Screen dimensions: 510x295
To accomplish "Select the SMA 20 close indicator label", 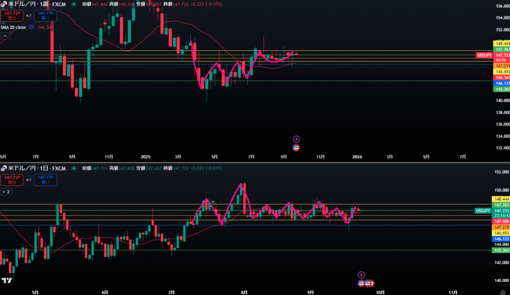I will click(13, 27).
